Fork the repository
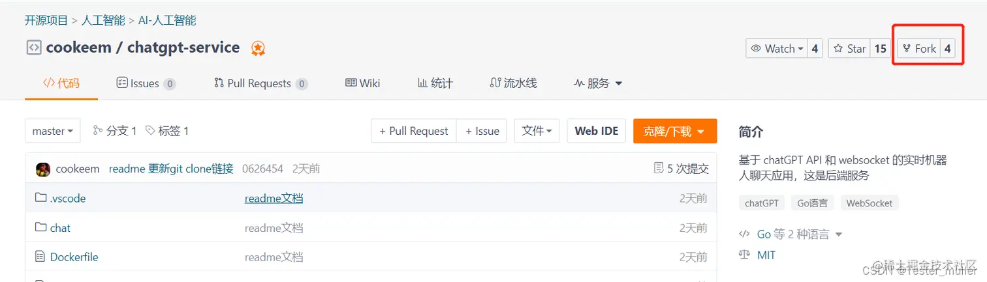 point(919,48)
